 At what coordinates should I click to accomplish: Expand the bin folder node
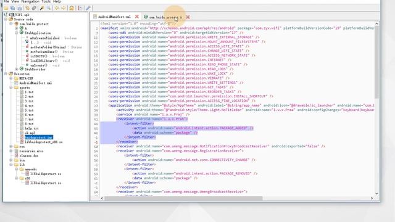tap(11, 160)
